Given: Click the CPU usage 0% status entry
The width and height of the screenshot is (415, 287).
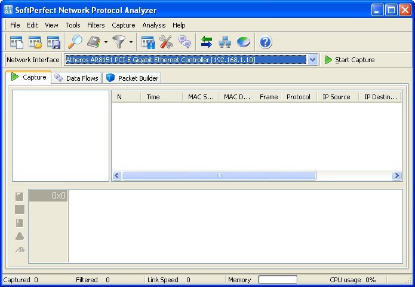Looking at the screenshot, I should coord(352,280).
